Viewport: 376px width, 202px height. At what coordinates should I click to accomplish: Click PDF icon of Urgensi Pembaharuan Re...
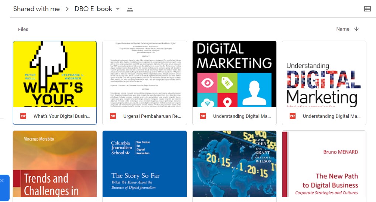[113, 116]
